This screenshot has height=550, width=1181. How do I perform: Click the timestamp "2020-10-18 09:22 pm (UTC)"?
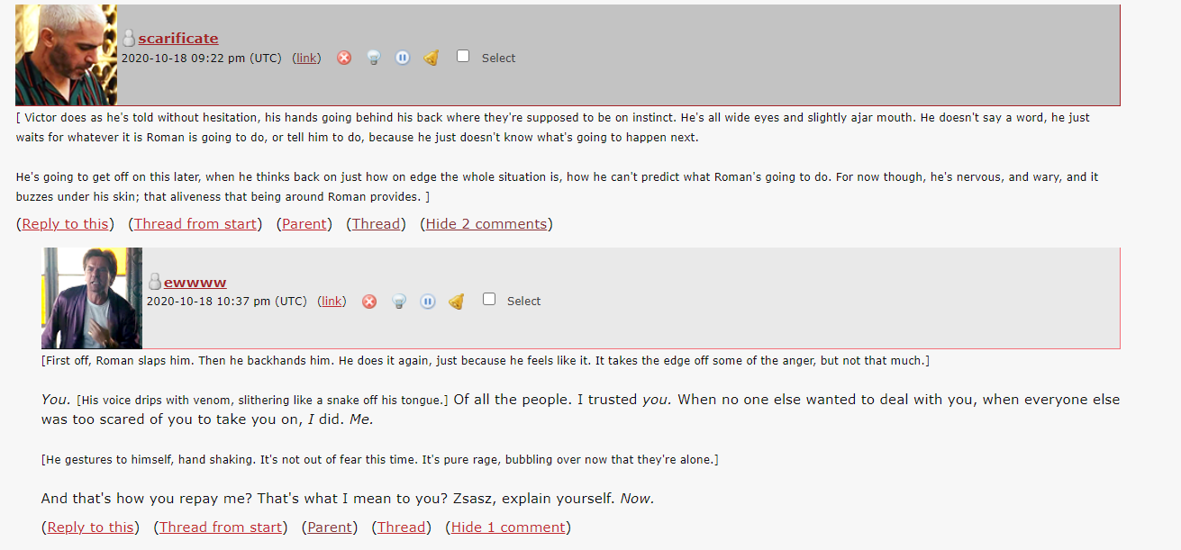(x=202, y=58)
